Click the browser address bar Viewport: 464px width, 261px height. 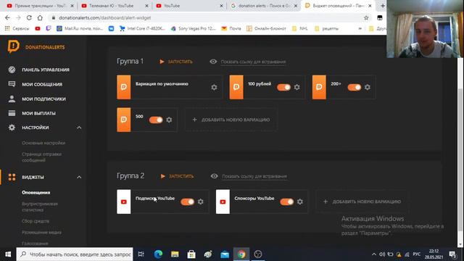[207, 17]
